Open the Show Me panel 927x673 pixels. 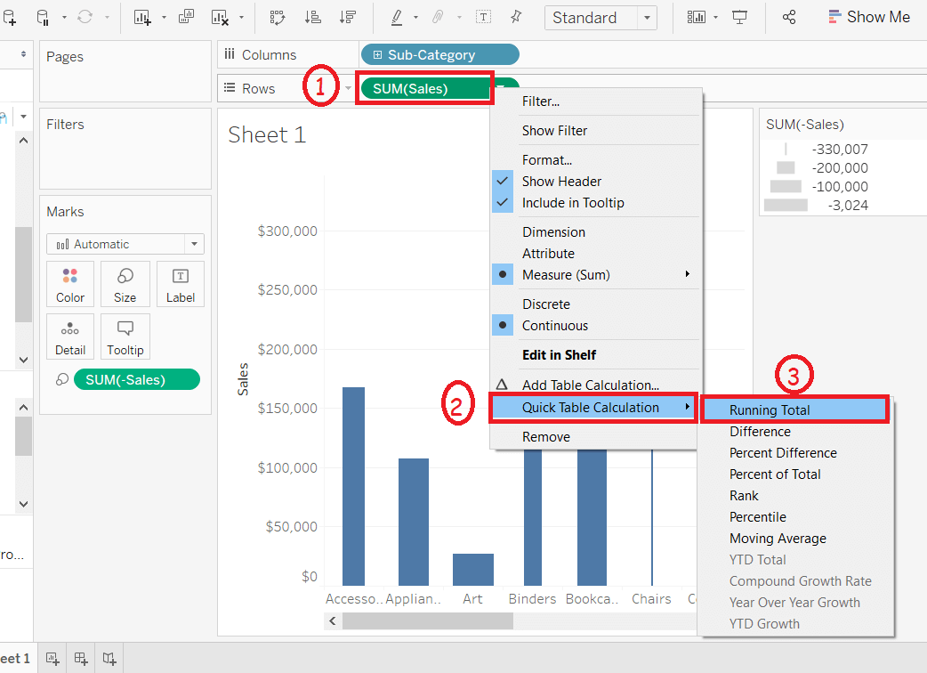(869, 17)
